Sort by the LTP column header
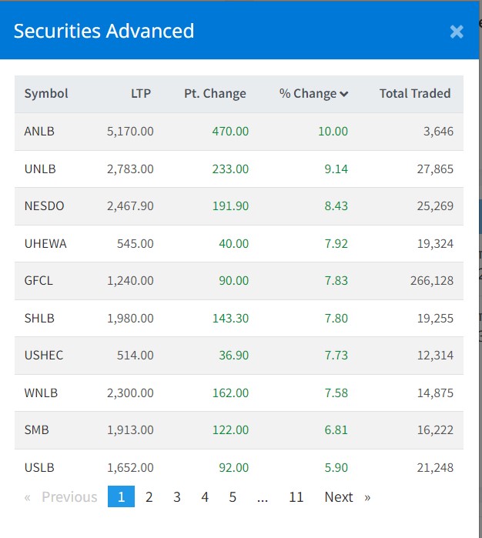Screen dimensions: 482x538 (141, 94)
